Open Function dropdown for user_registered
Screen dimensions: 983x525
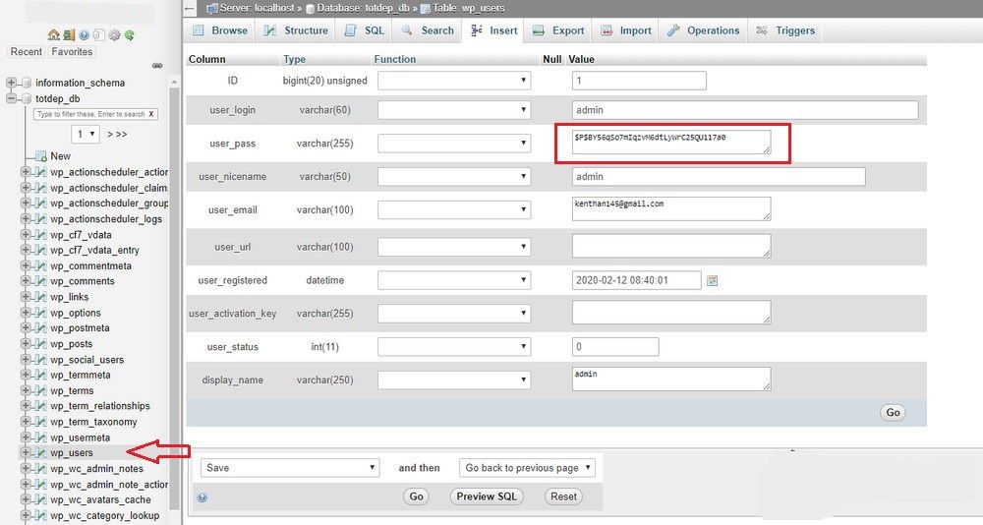click(454, 280)
